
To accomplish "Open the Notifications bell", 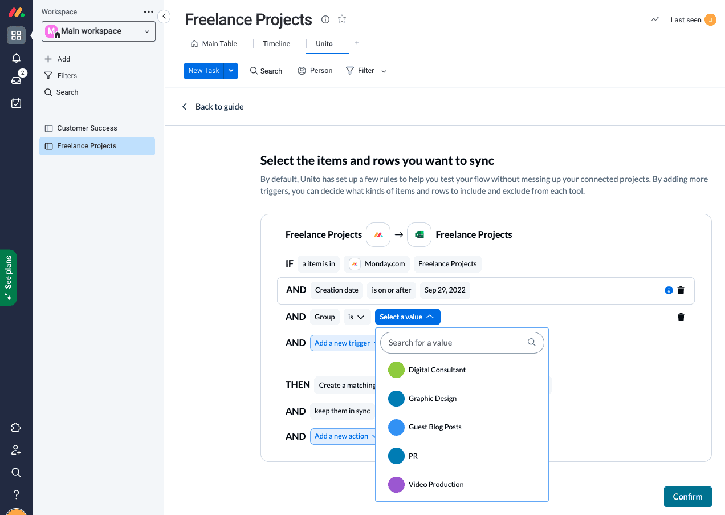I will click(x=16, y=58).
